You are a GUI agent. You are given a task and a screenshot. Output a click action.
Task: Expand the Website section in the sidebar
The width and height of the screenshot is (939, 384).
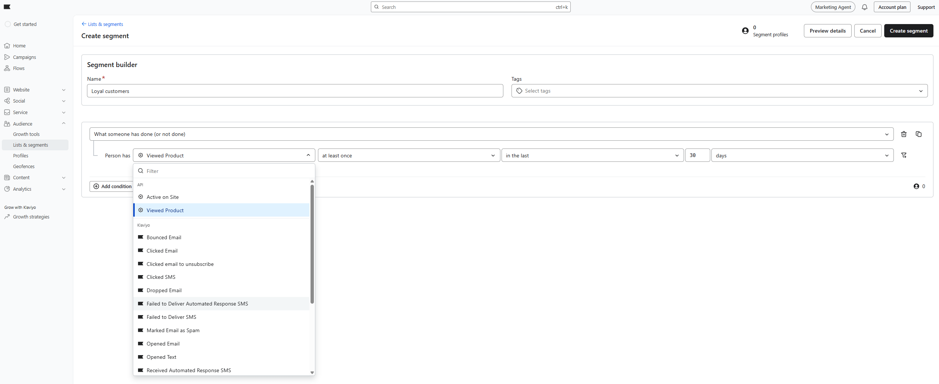point(64,90)
